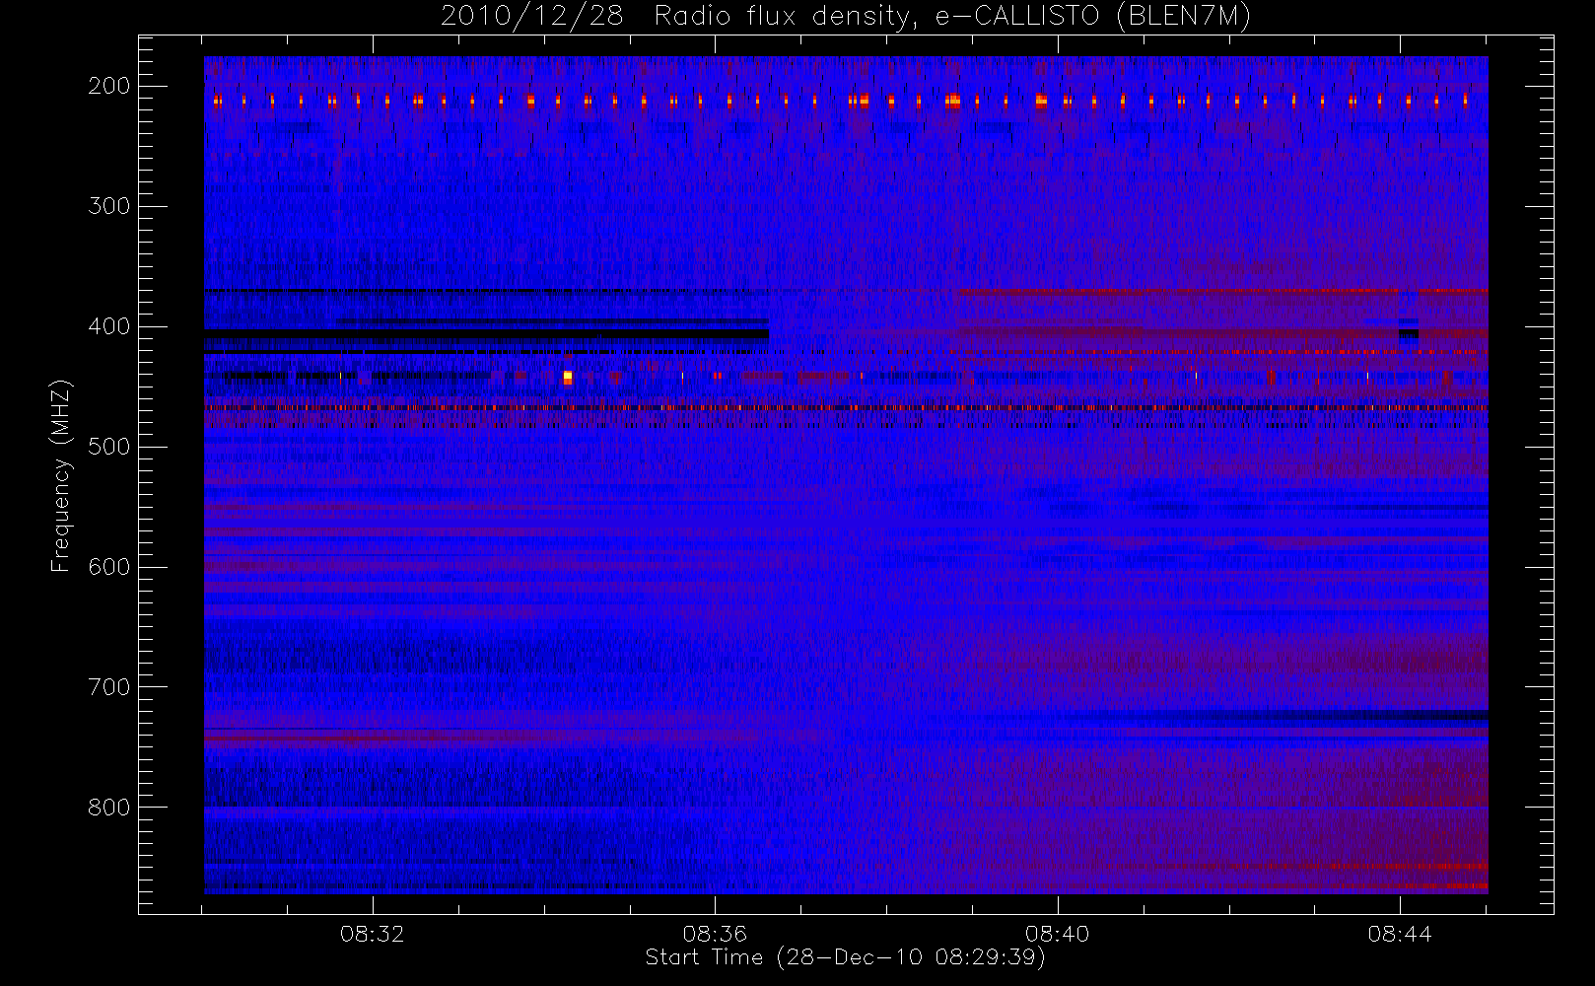Click the 200 frequency tick label
Image resolution: width=1595 pixels, height=986 pixels.
tap(108, 86)
